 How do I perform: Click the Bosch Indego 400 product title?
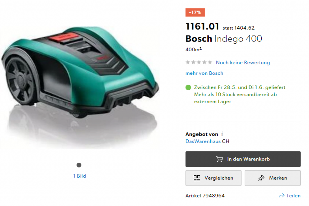click(x=224, y=39)
